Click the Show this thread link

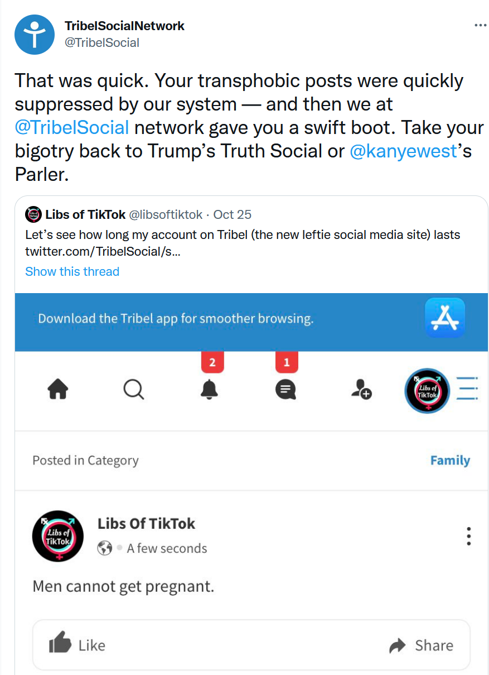click(x=72, y=271)
